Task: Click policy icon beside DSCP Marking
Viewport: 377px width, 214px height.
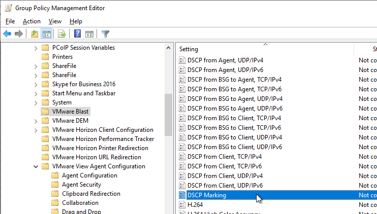Action: click(x=182, y=195)
